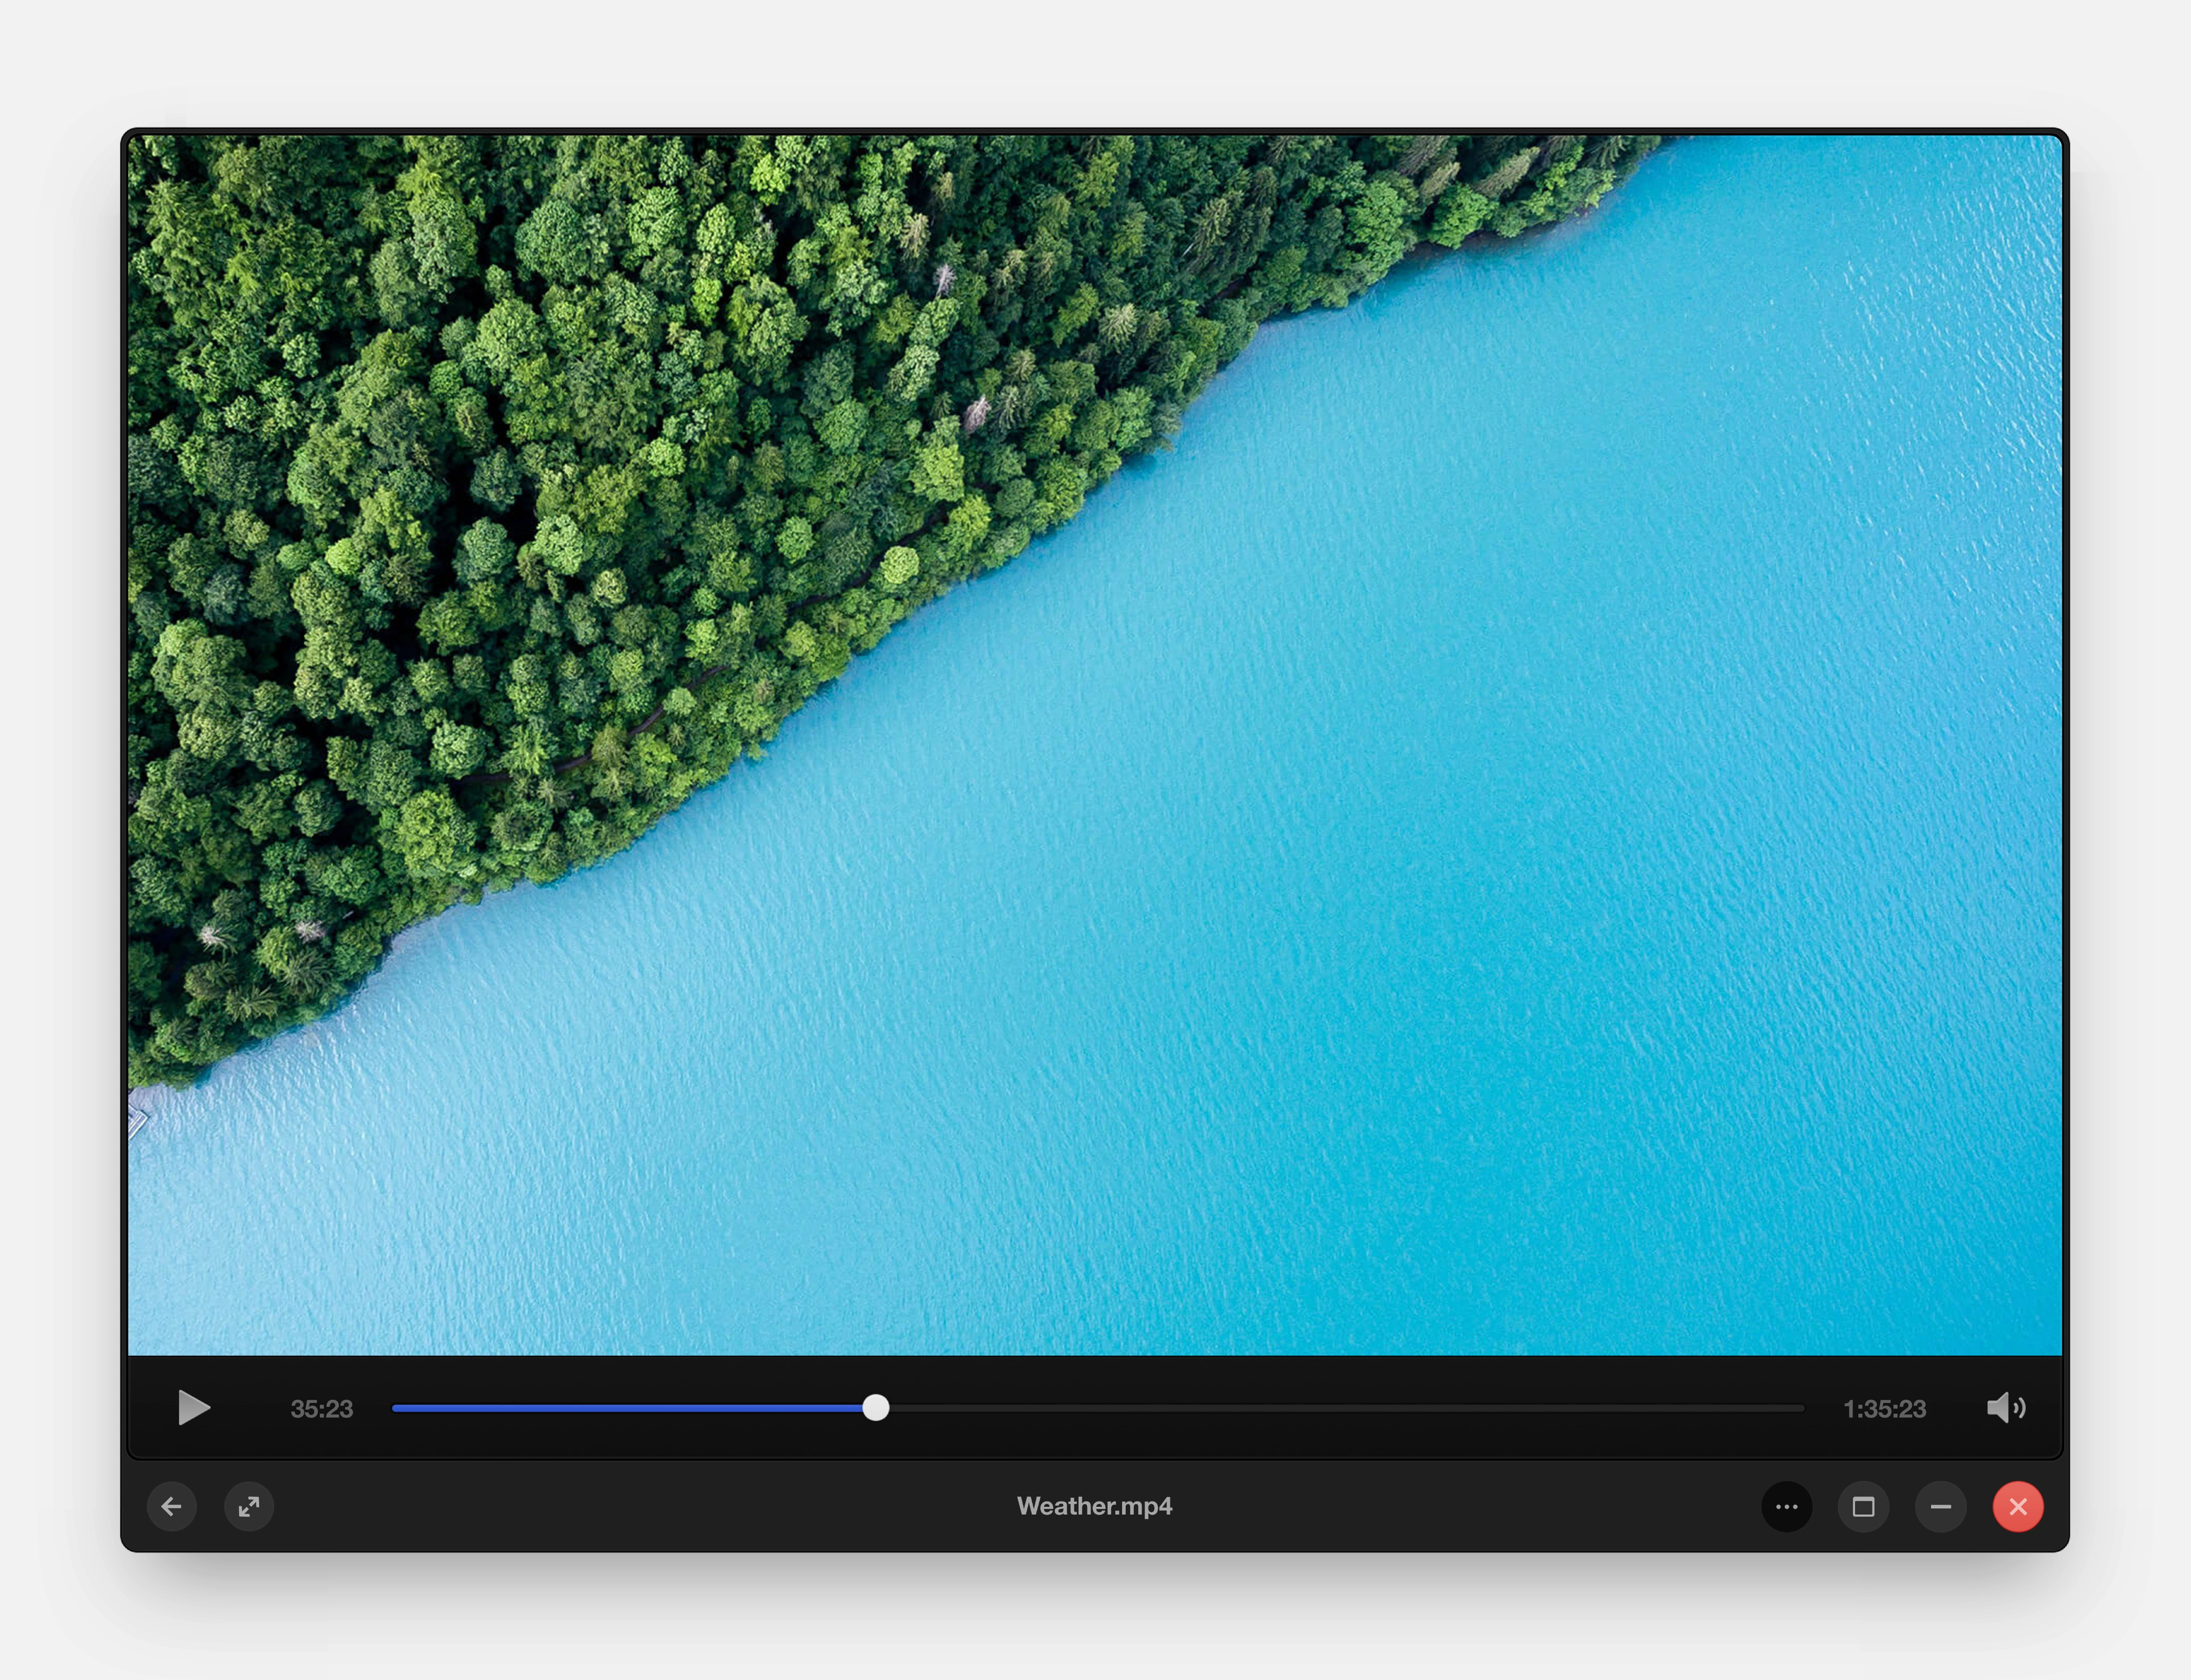The image size is (2191, 1680).
Task: Click the white seek bar handle
Action: 875,1408
